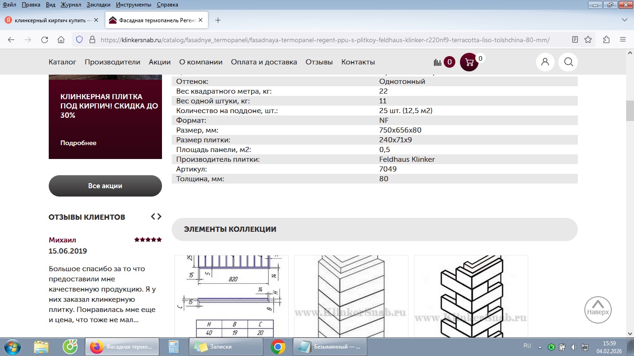
Task: Open the technical drawing thumbnail with dimension 820
Action: pyautogui.click(x=231, y=296)
